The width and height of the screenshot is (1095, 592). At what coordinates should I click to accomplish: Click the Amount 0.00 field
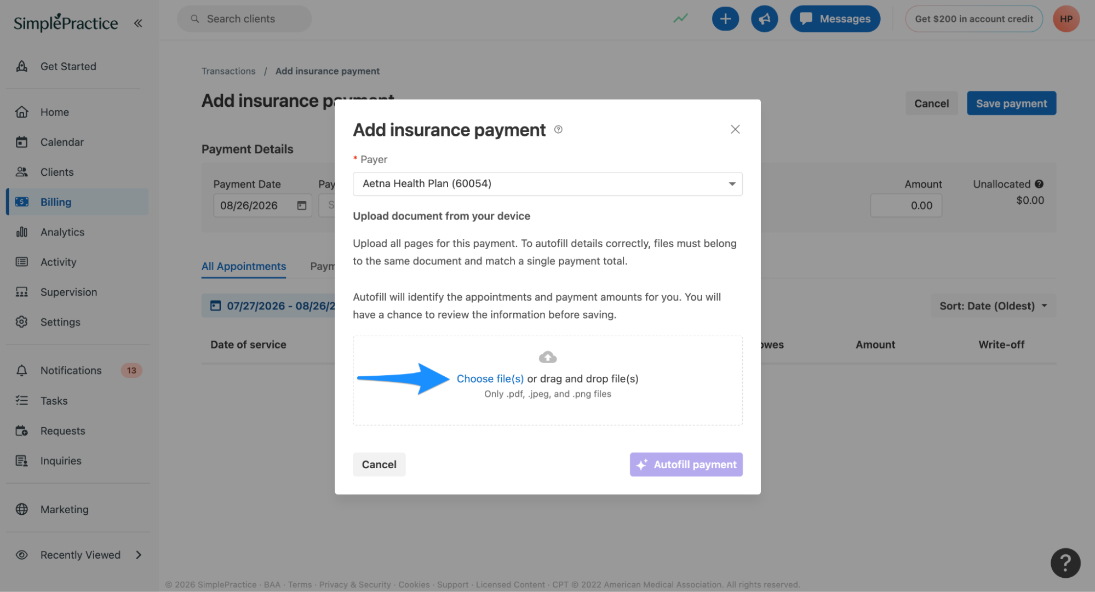[906, 206]
